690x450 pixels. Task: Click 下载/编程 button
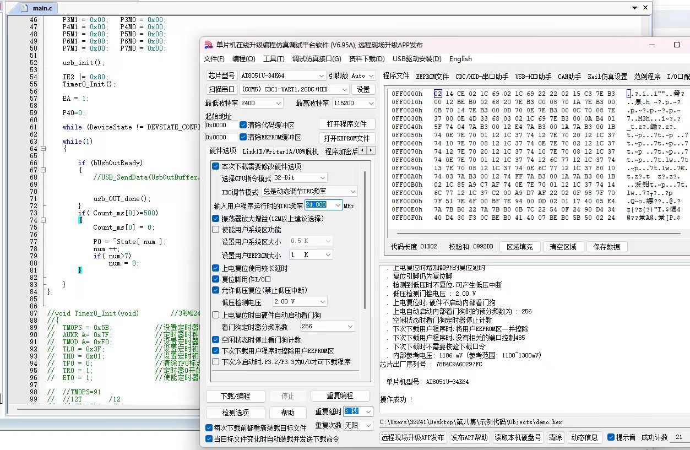coord(235,396)
